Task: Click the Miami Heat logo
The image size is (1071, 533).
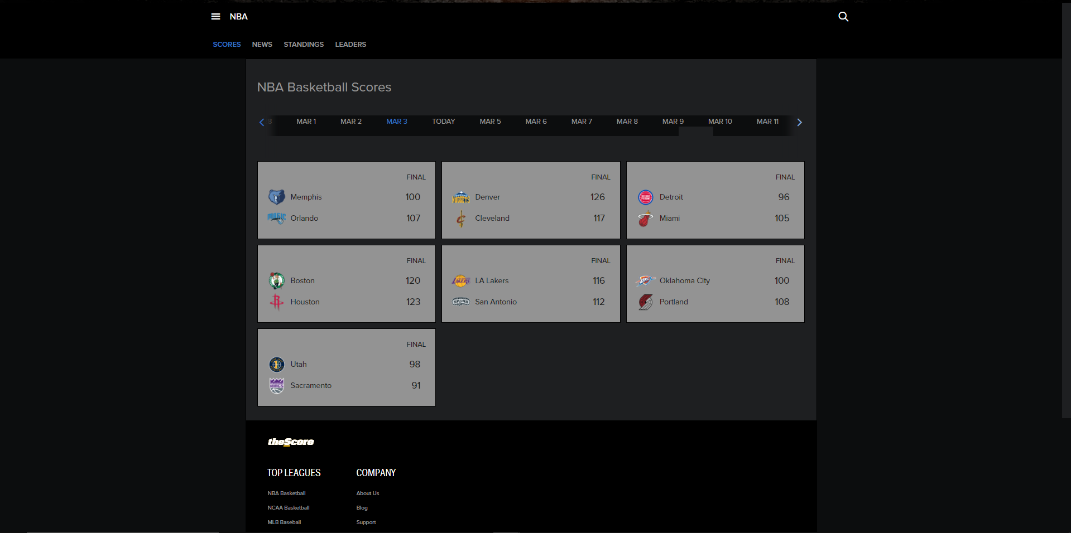Action: [646, 219]
